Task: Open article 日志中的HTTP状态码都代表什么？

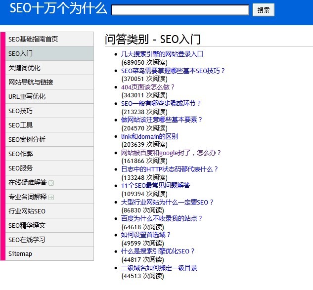Action: pyautogui.click(x=169, y=169)
